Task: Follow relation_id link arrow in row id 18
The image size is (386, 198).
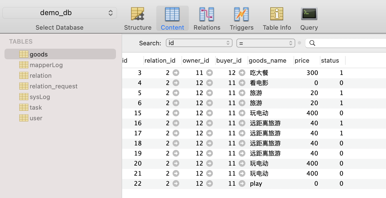Action: (x=176, y=143)
